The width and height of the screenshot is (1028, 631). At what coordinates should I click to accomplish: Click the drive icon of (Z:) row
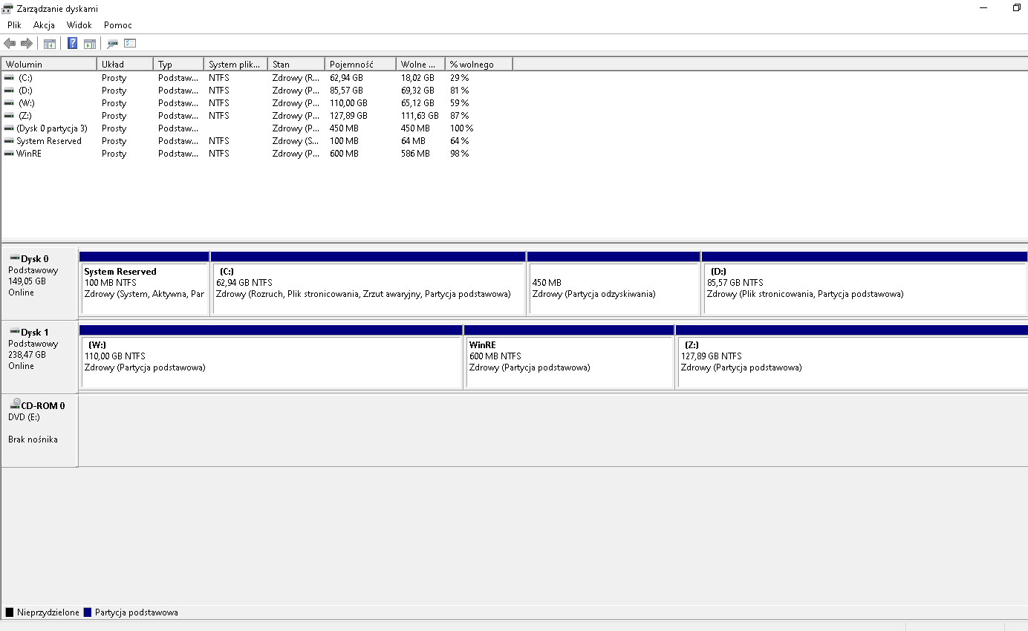click(x=9, y=116)
